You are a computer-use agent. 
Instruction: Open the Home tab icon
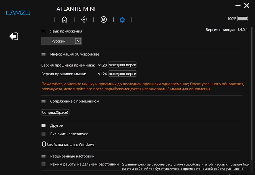tap(64, 20)
